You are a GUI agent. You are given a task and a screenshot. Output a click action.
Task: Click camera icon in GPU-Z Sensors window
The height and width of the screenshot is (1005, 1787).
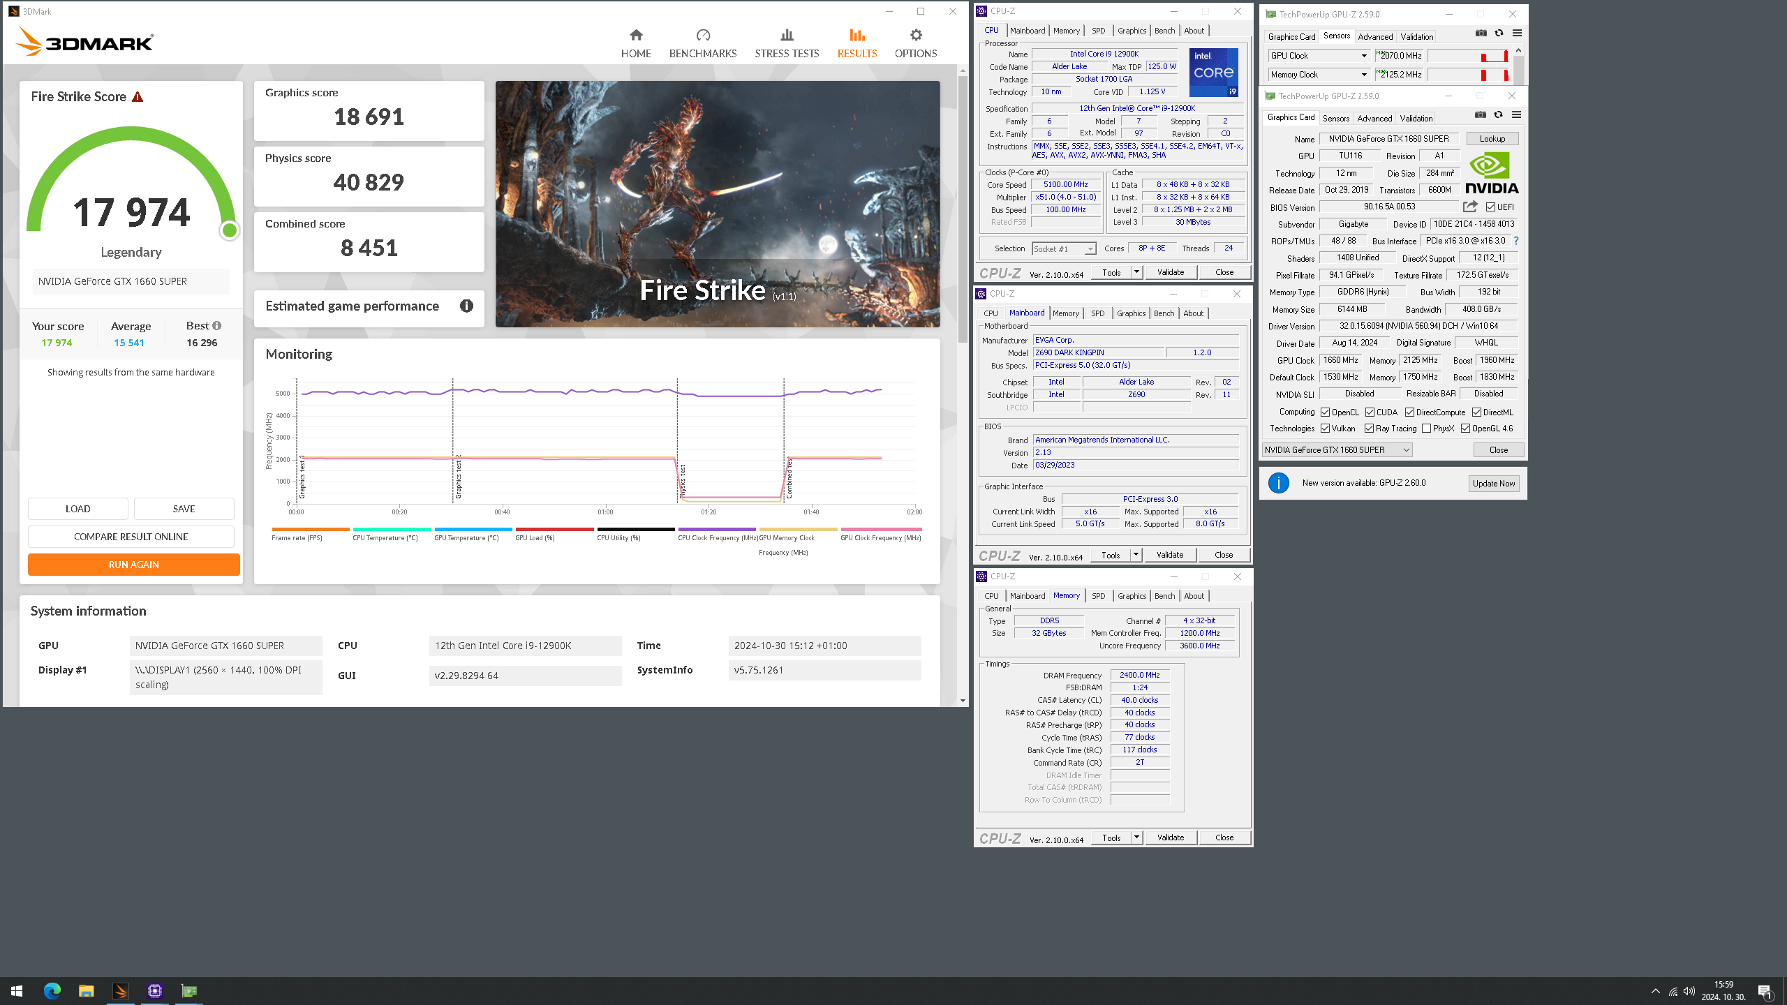pyautogui.click(x=1481, y=33)
